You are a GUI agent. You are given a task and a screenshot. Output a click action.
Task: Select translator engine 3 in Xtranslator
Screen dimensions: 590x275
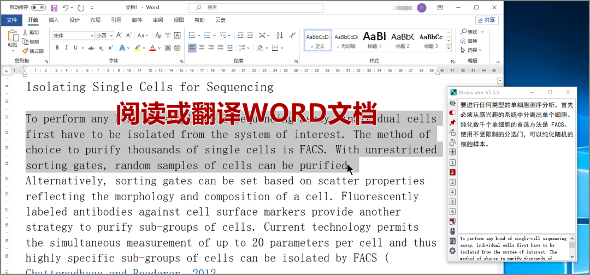coord(453,182)
